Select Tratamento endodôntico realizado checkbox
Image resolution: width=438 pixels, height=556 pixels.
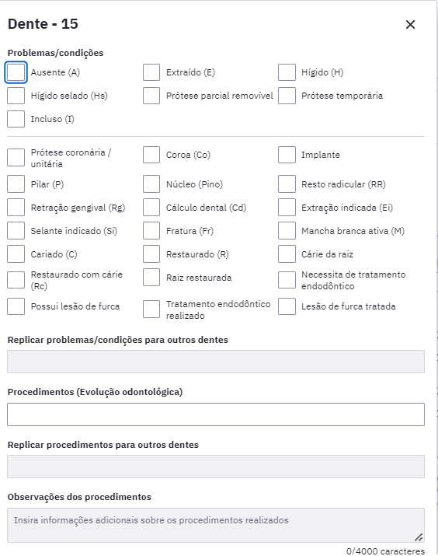click(151, 309)
